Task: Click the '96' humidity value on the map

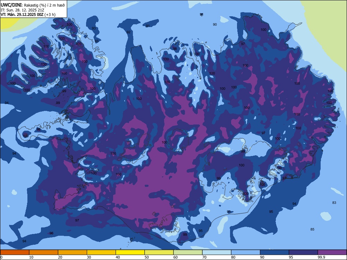Action: pos(51,233)
